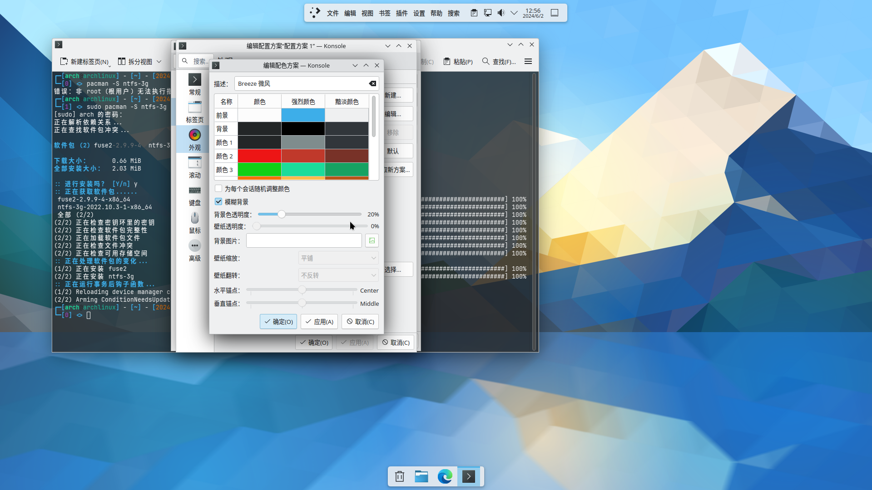Open the 外观 appearance settings page
Screen dimensions: 872x490
click(194, 139)
